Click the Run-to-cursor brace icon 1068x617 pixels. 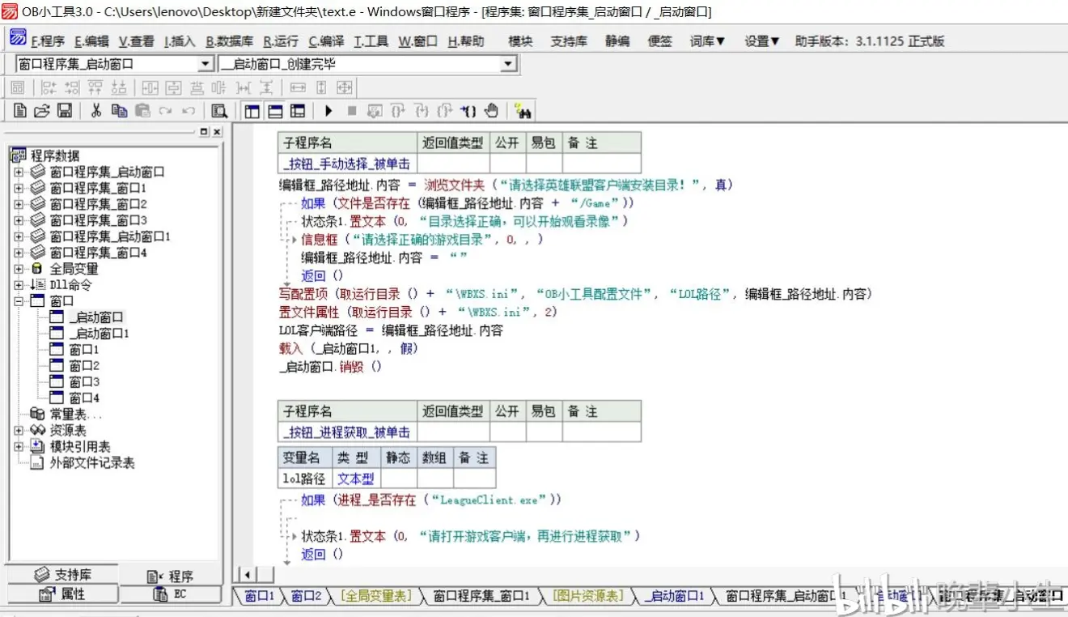click(x=468, y=111)
